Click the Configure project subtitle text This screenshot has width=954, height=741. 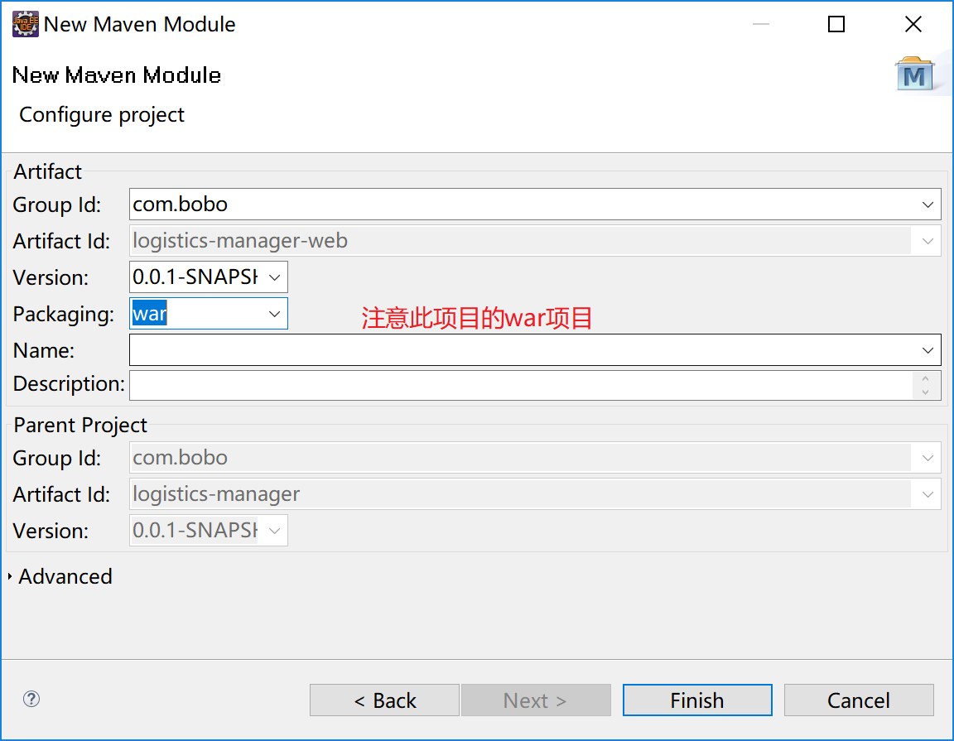[102, 115]
